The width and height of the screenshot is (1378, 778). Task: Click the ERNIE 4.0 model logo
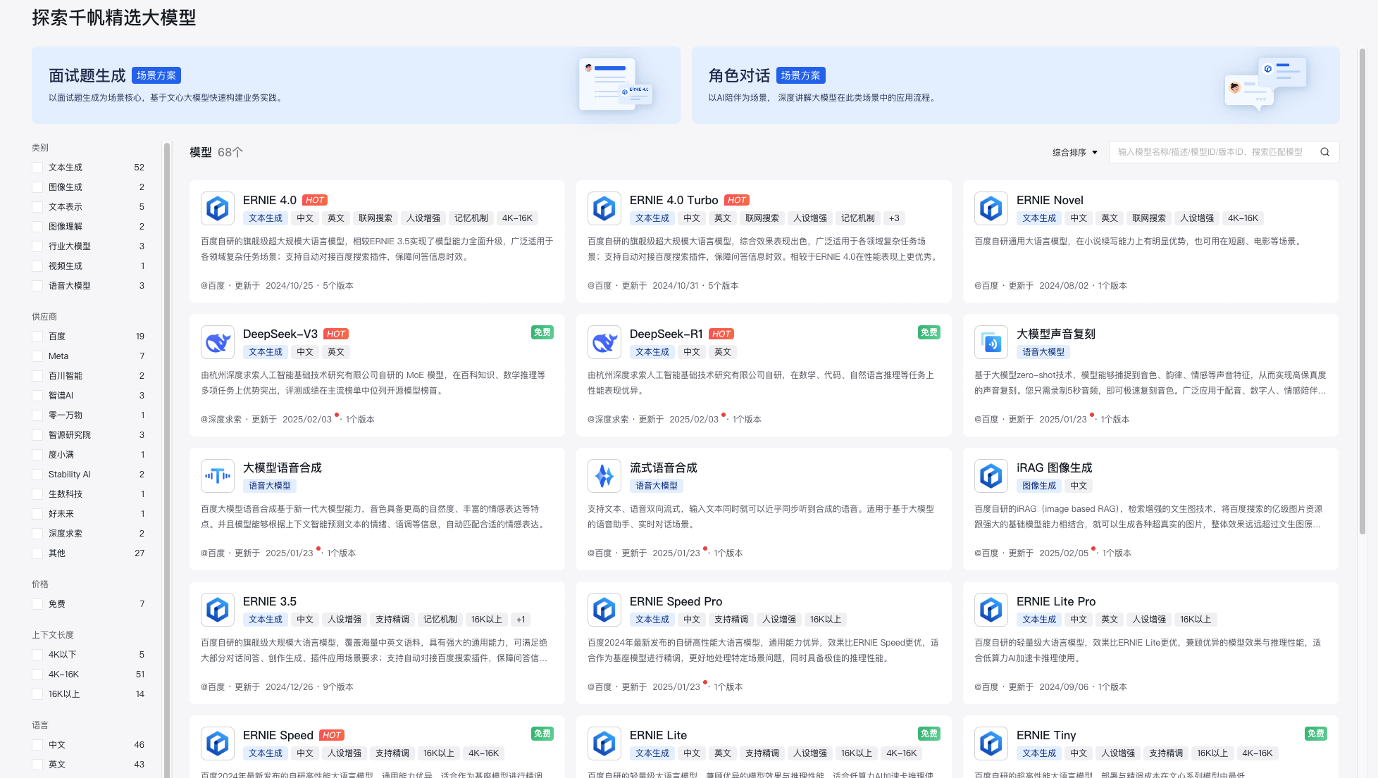tap(218, 208)
